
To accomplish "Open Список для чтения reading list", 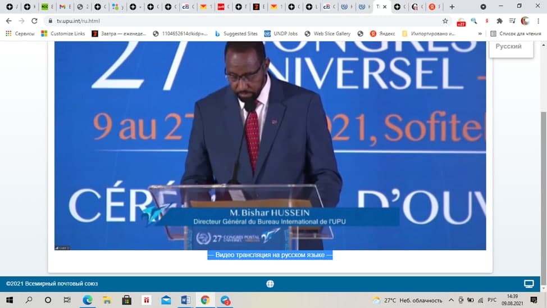I will [x=516, y=34].
